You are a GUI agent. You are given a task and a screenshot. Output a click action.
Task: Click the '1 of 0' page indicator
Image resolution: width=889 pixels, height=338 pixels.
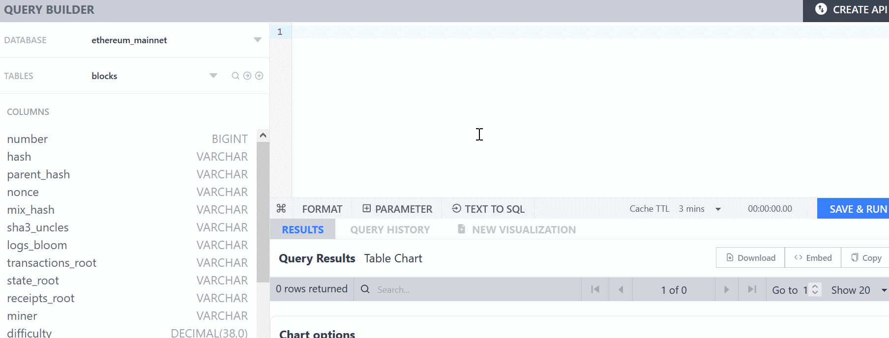pos(674,290)
